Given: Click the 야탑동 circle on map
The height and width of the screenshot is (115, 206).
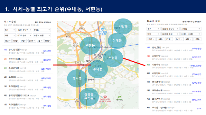Looking at the screenshot, I should coord(123,26).
